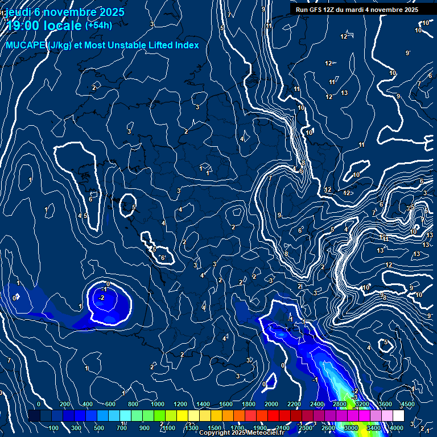The height and width of the screenshot is (437, 437).
Task: Click the legend value '800'
Action: tap(133, 404)
